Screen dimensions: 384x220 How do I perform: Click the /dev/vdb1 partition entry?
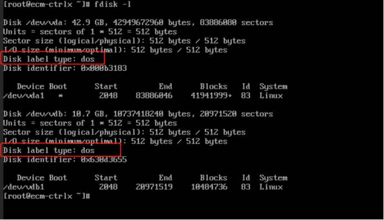143,187
